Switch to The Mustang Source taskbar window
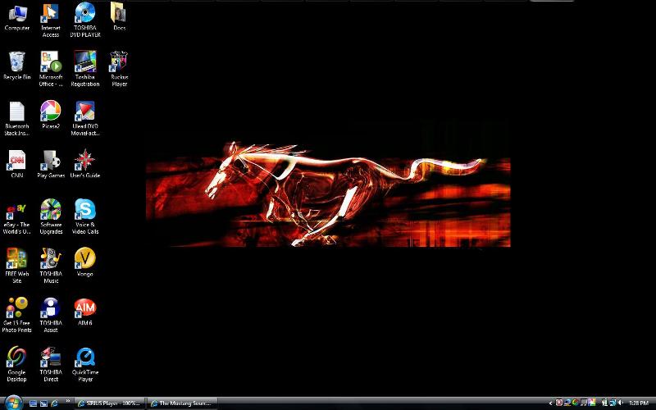Screen dimensions: 656x410 pos(184,403)
